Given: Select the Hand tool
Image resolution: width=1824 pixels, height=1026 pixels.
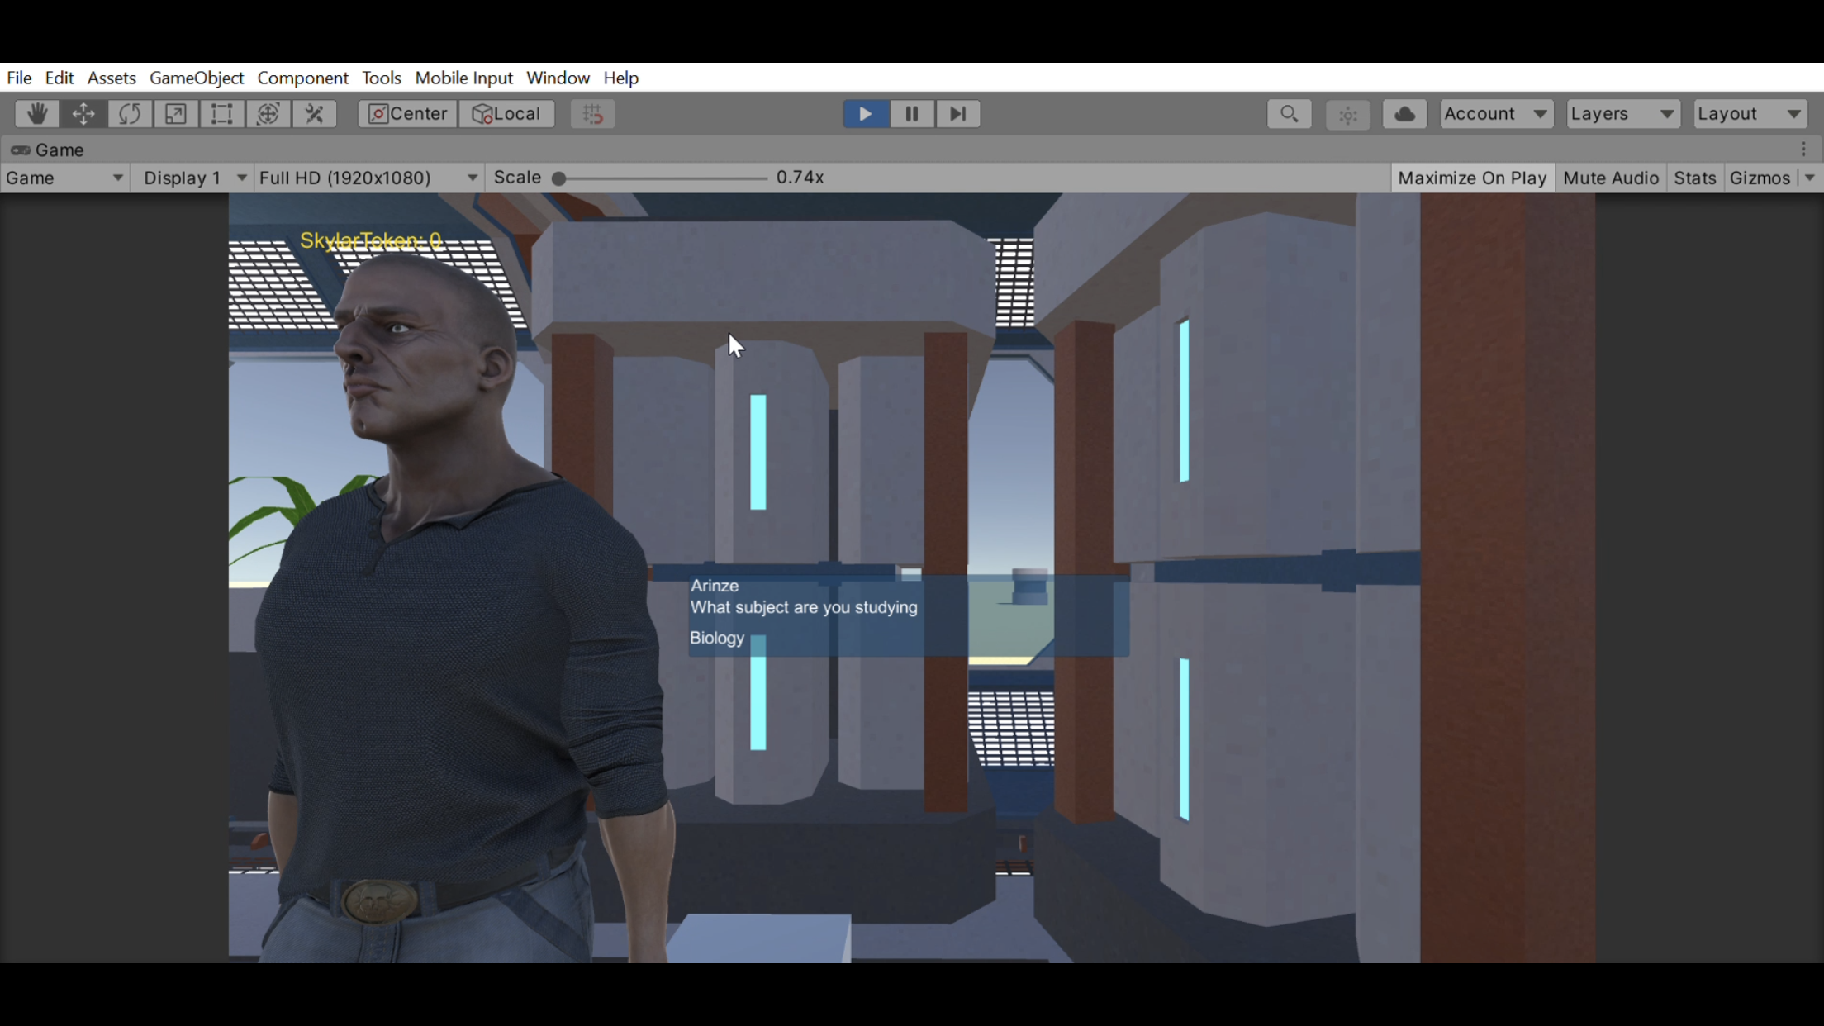Looking at the screenshot, I should (x=37, y=114).
